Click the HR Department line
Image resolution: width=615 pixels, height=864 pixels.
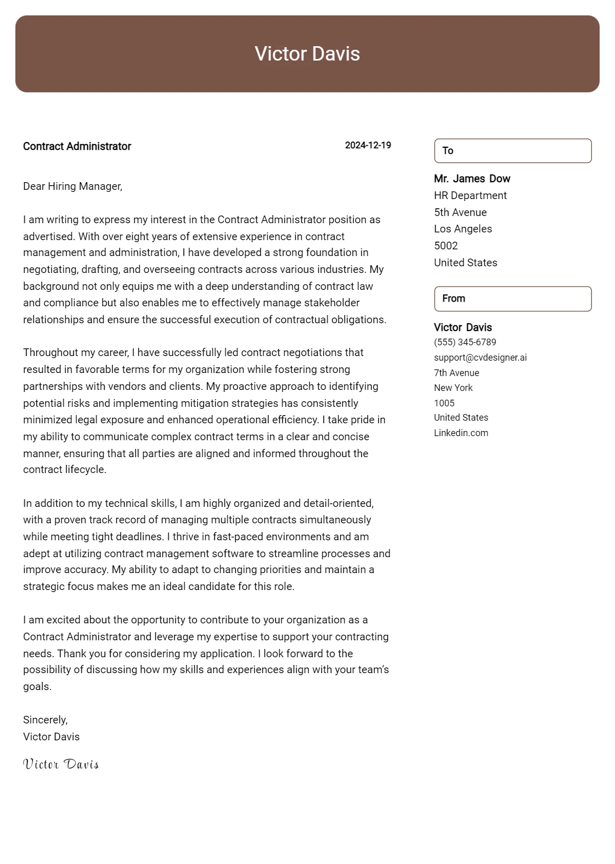[x=470, y=195]
